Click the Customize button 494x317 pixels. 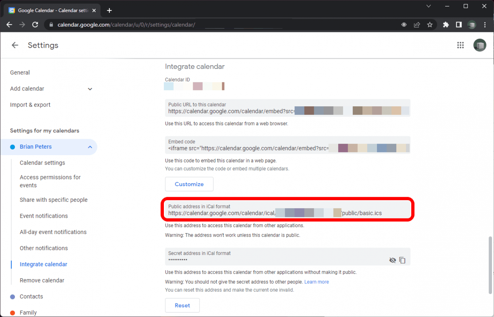click(x=189, y=184)
